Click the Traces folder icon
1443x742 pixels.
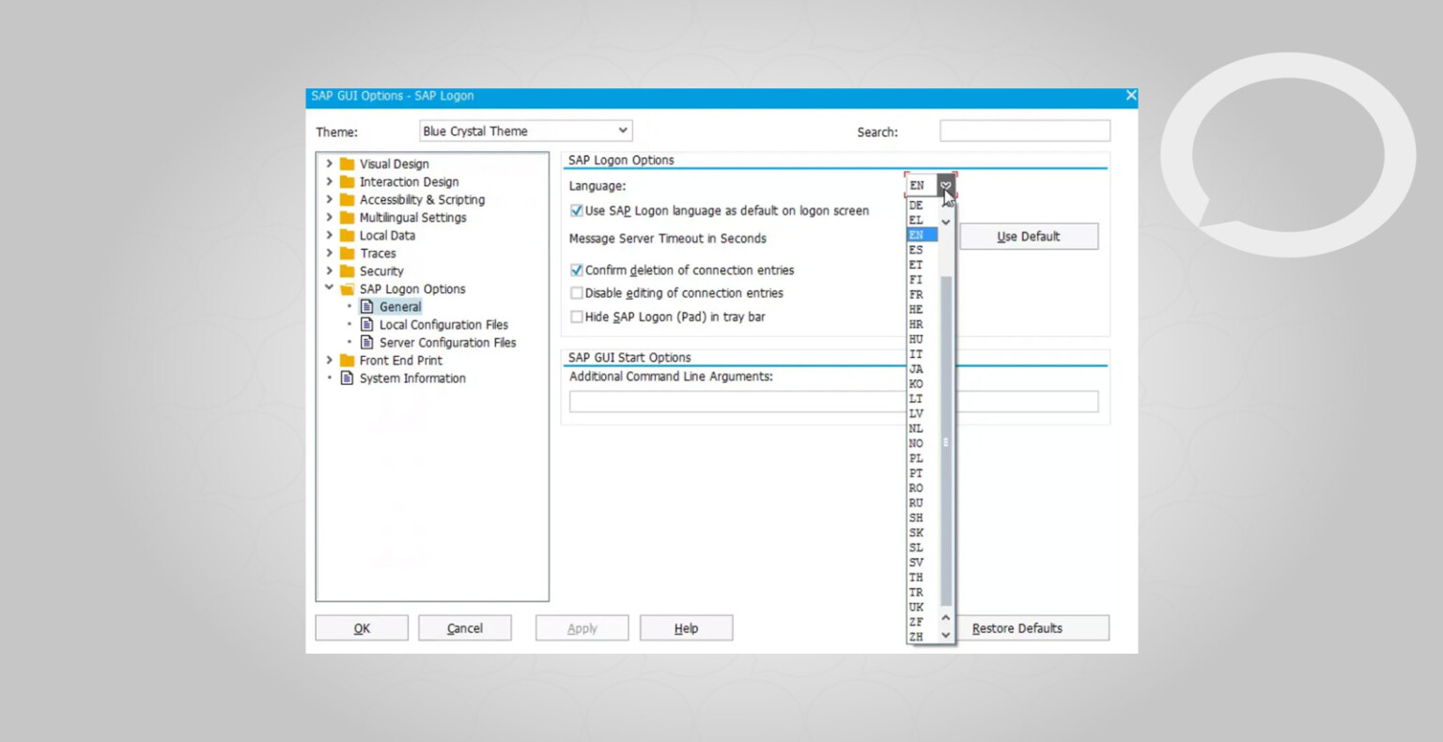347,253
